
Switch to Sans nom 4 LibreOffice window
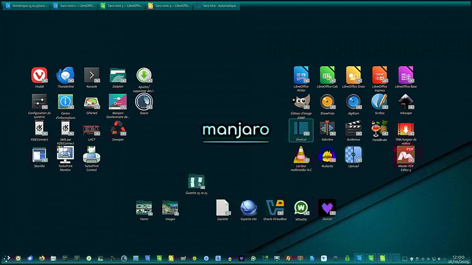(170, 6)
